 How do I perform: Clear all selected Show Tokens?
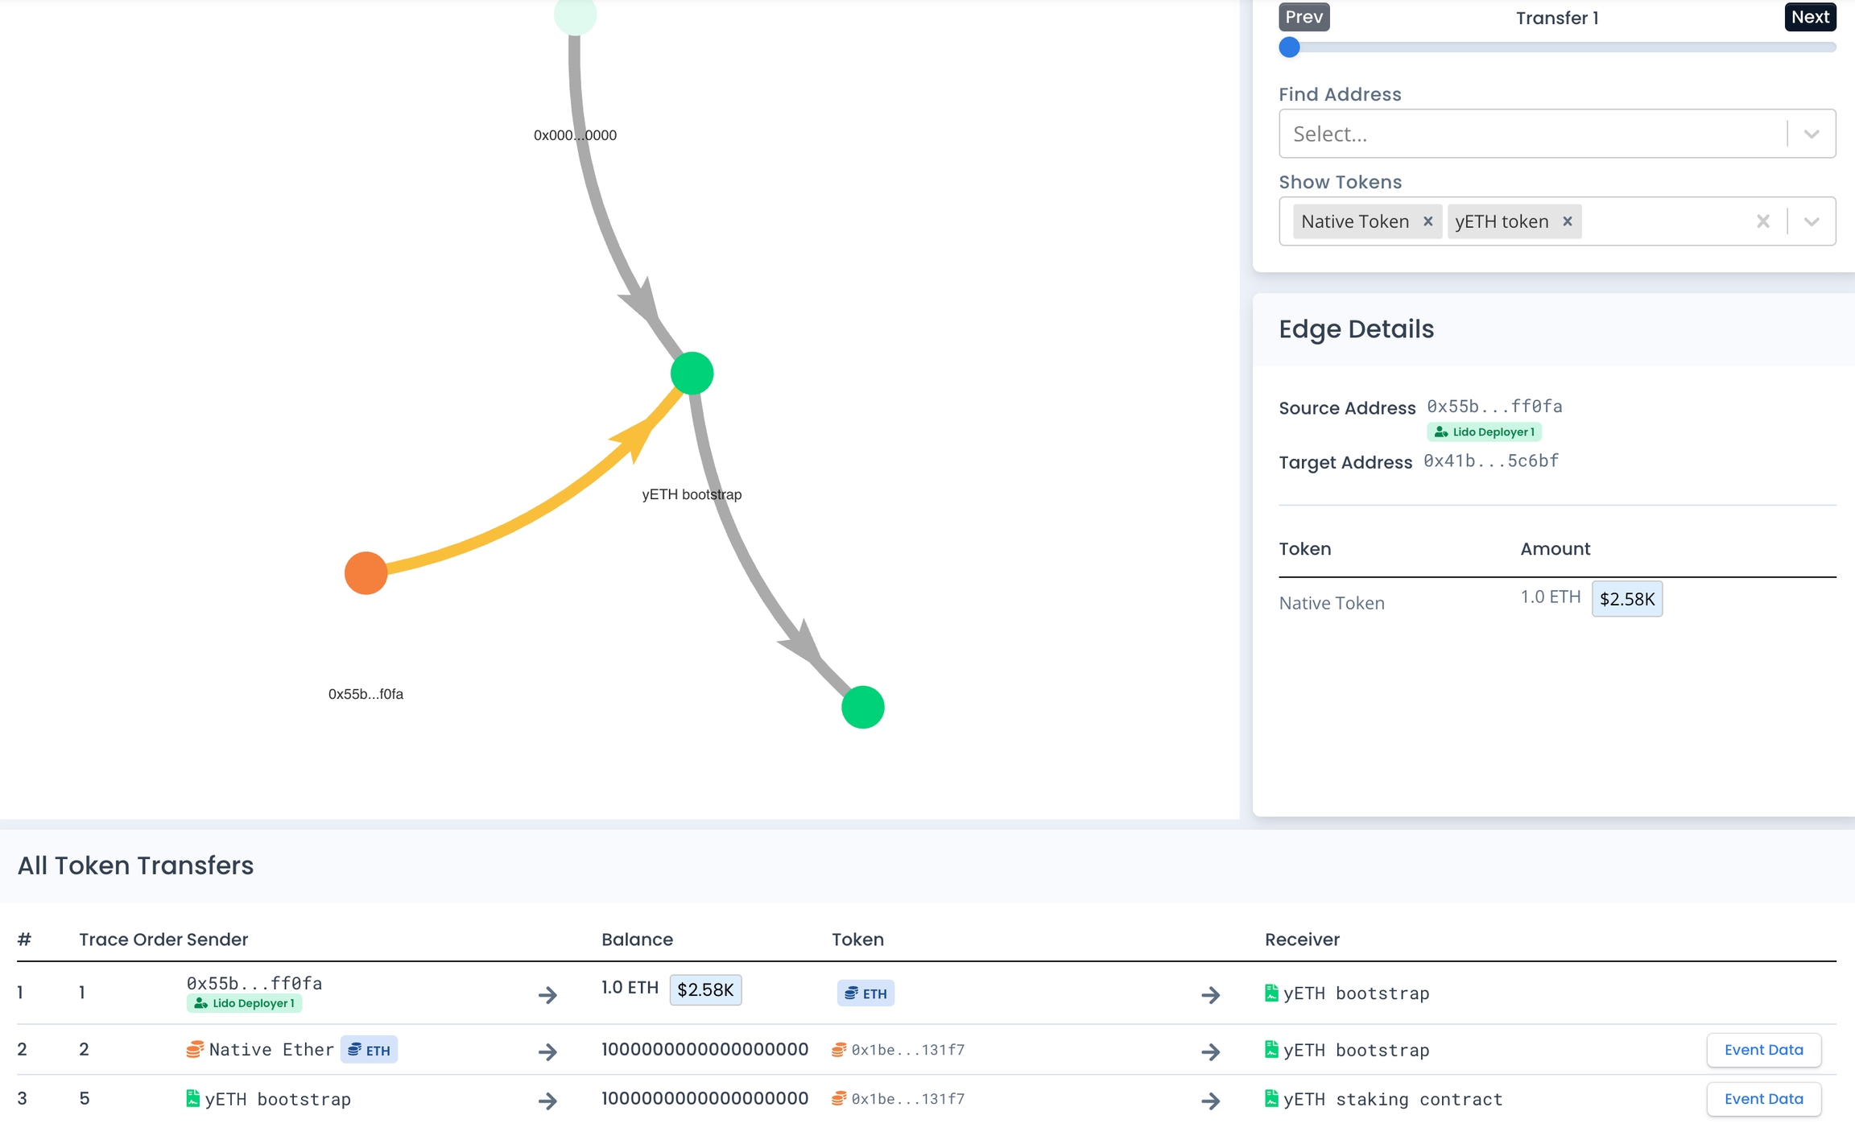coord(1762,221)
